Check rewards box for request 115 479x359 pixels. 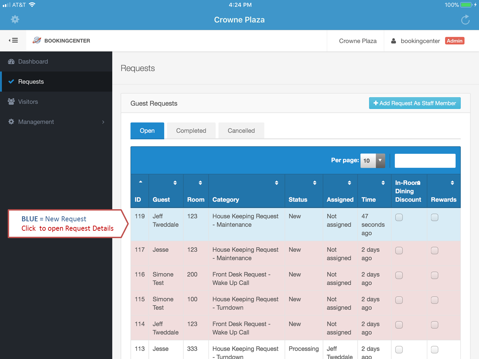[x=435, y=300]
